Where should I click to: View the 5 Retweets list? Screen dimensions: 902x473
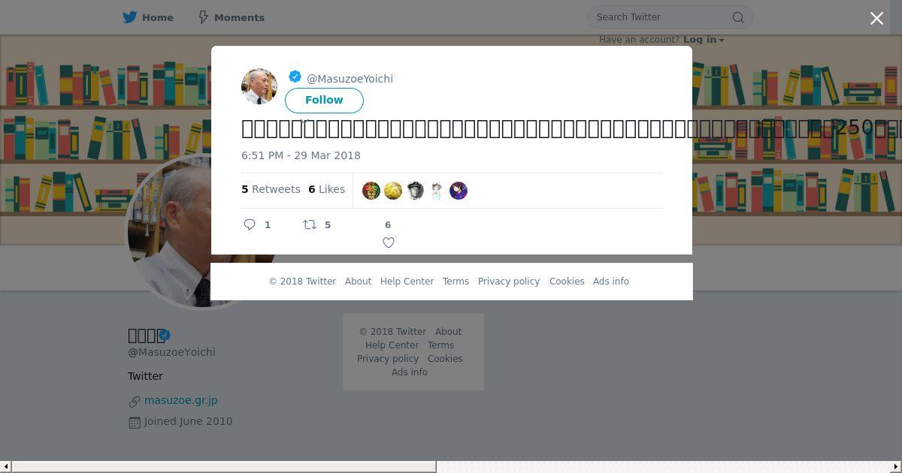click(271, 189)
